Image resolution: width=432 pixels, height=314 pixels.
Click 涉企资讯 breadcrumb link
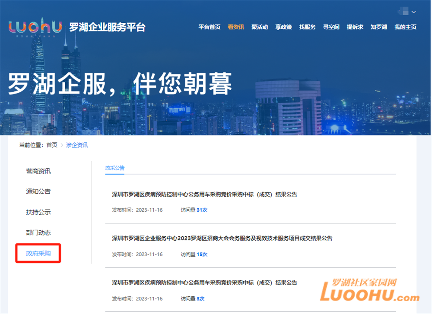[77, 145]
